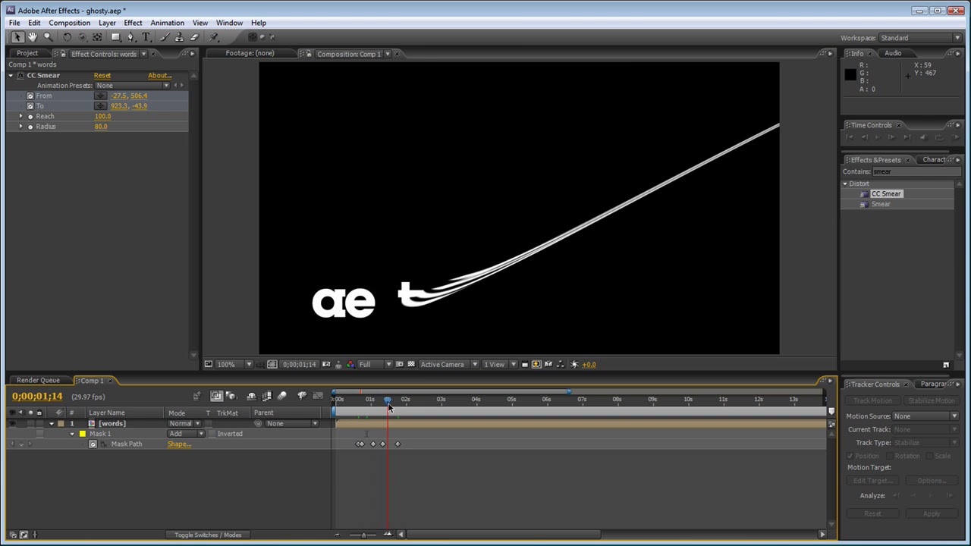Click the To point crosshair picker
Screen dimensions: 971x546
tap(101, 106)
